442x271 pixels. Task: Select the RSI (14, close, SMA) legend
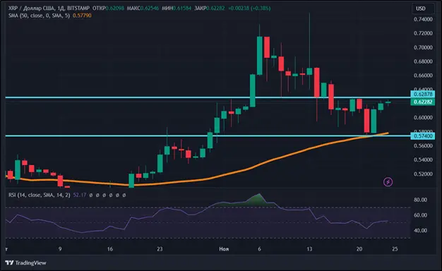point(39,195)
